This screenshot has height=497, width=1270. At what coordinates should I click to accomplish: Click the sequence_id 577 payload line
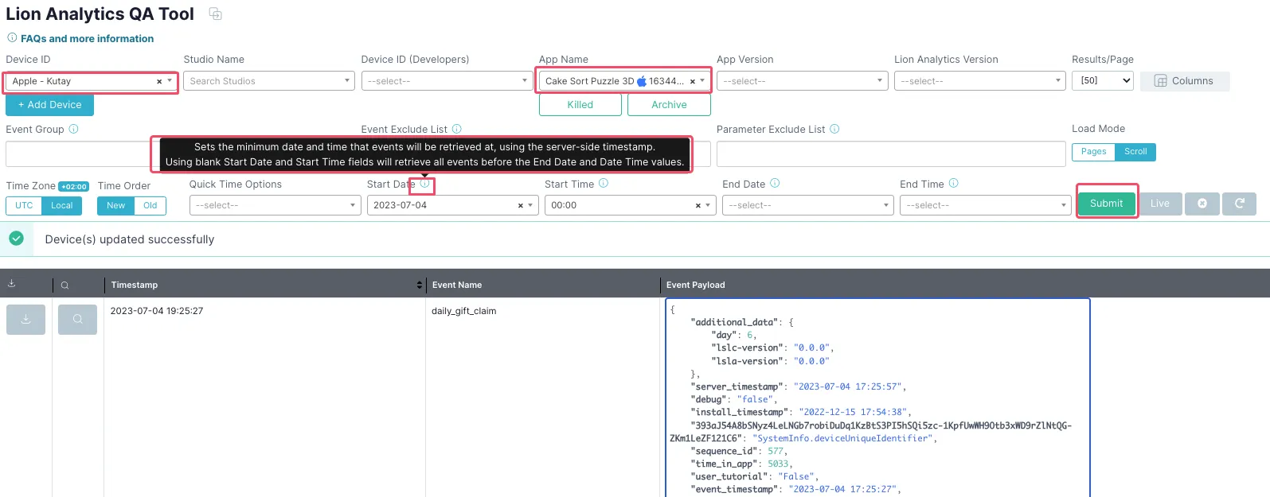pyautogui.click(x=740, y=451)
